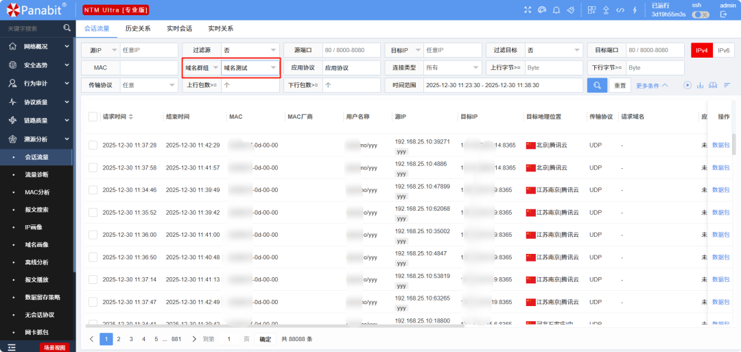Switch to the 实时会话 tab
This screenshot has width=741, height=352.
[x=180, y=28]
